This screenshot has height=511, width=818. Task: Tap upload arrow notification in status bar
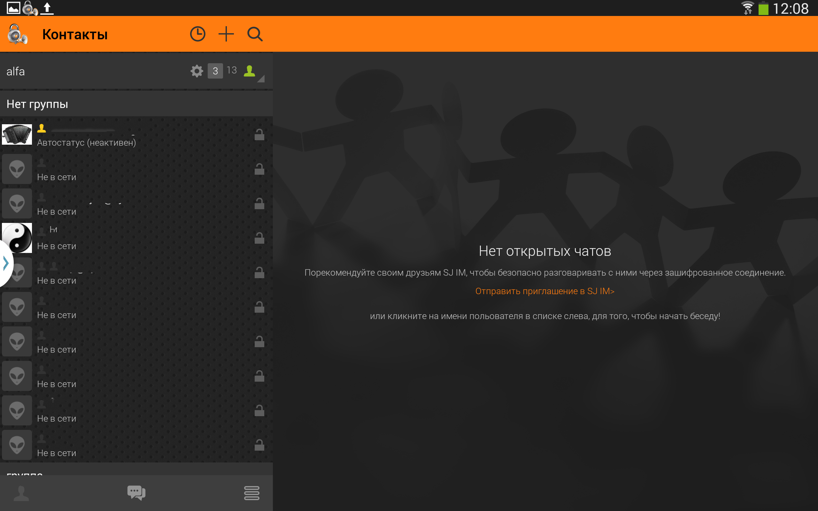click(x=47, y=8)
